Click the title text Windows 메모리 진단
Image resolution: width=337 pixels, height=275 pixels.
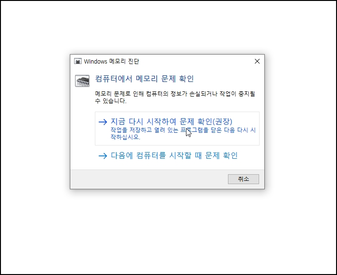point(111,62)
